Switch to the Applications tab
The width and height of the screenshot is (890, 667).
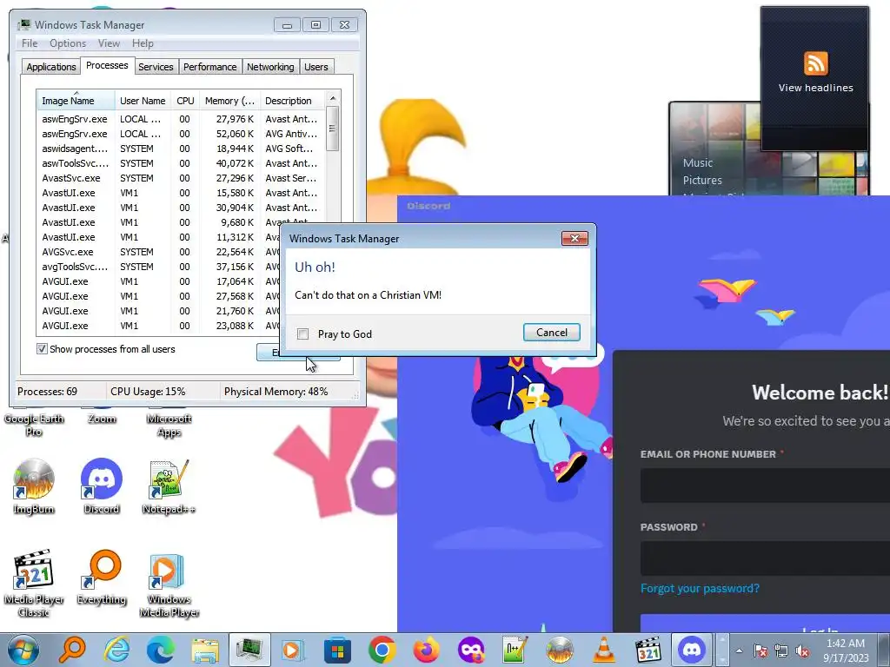51,67
